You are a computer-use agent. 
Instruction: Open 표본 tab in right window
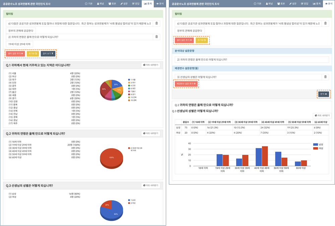[281, 4]
